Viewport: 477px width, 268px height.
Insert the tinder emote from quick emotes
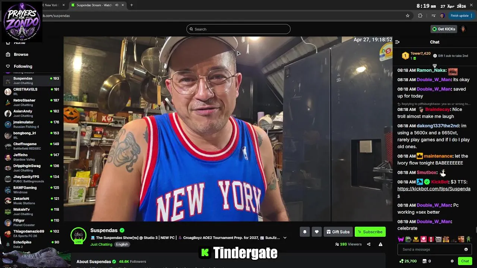click(x=423, y=239)
